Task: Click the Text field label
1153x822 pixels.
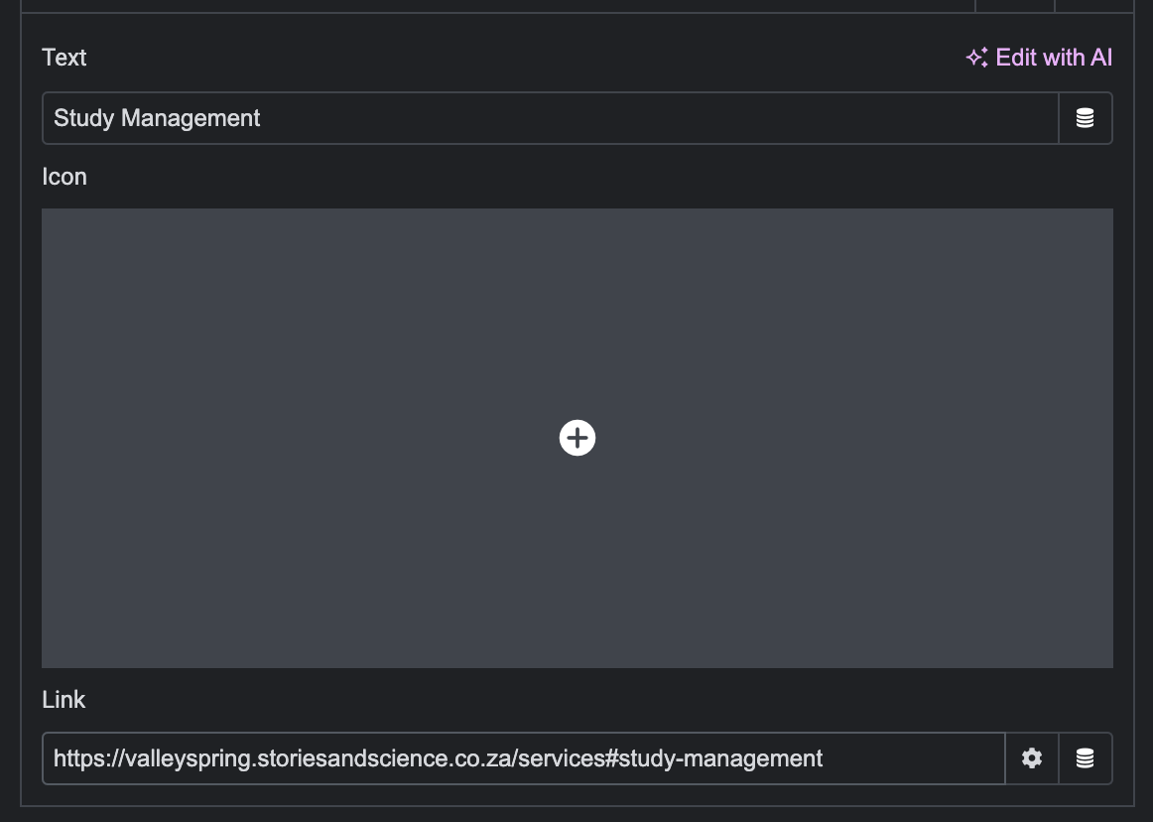Action: 64,58
